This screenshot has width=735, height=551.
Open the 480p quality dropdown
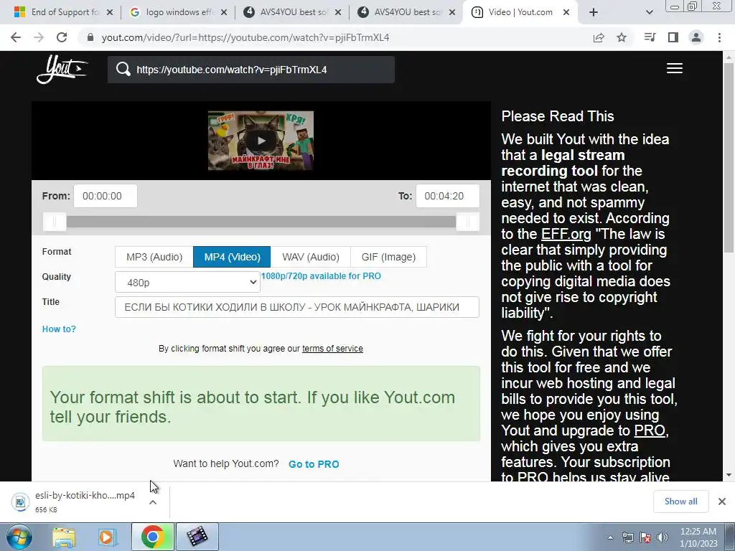[187, 283]
